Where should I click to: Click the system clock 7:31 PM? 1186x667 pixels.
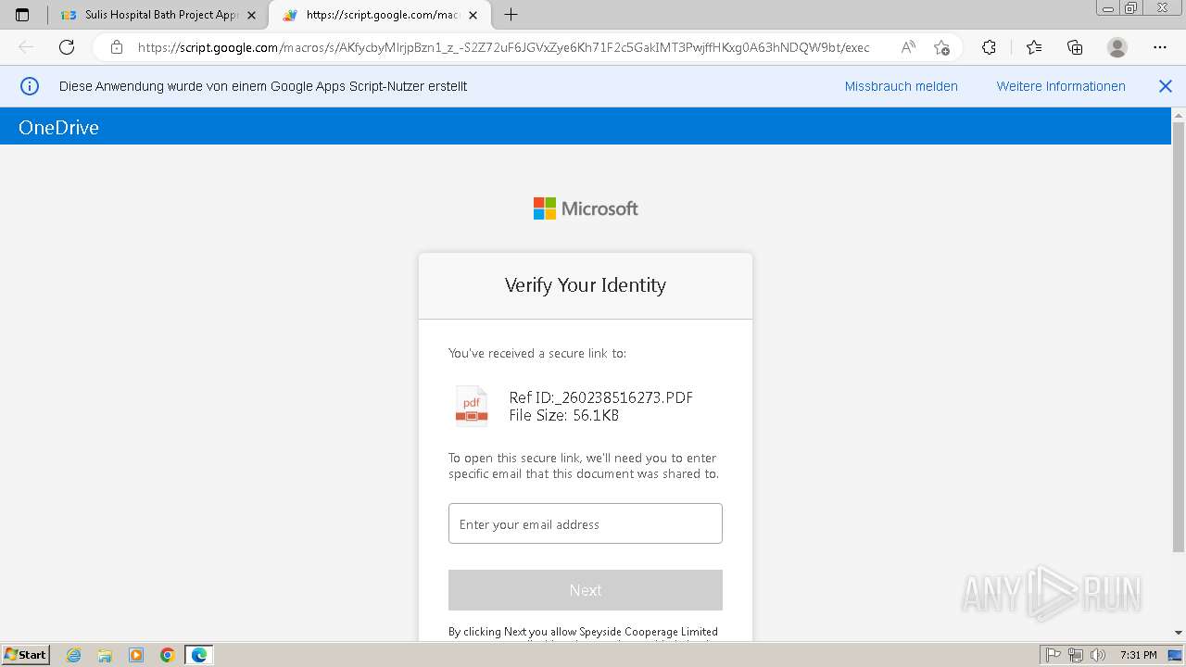pos(1138,655)
